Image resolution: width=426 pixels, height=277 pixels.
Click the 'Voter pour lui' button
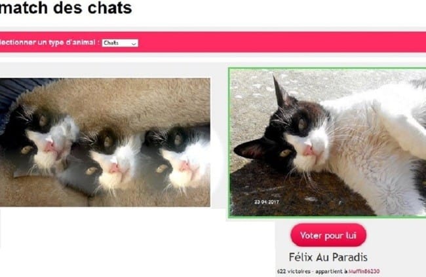tap(328, 235)
